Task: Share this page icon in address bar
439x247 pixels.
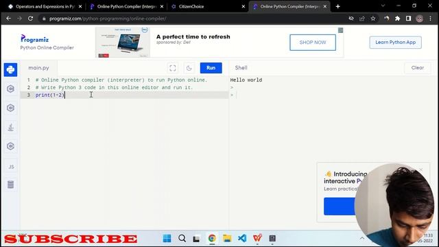Action: 362,19
